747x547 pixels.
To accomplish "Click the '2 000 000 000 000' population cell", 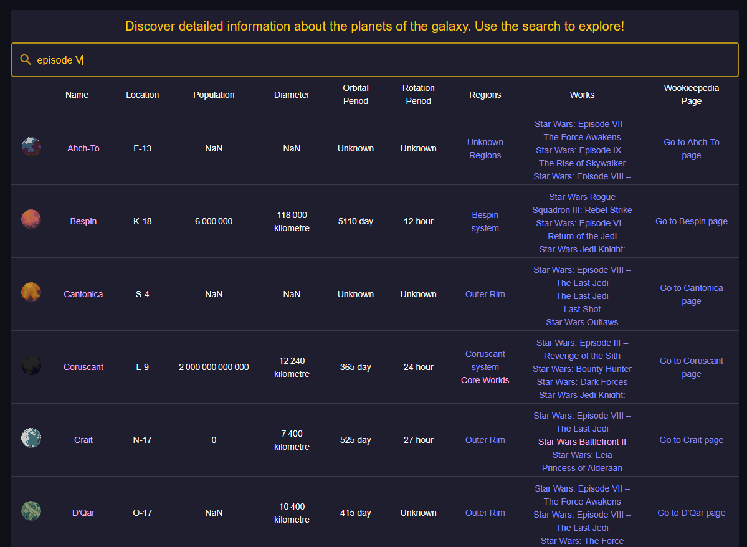I will 214,367.
